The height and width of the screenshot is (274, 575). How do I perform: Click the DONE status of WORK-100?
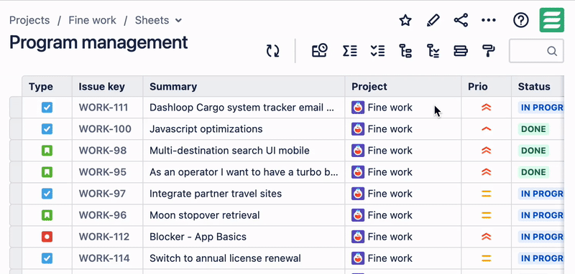point(533,129)
